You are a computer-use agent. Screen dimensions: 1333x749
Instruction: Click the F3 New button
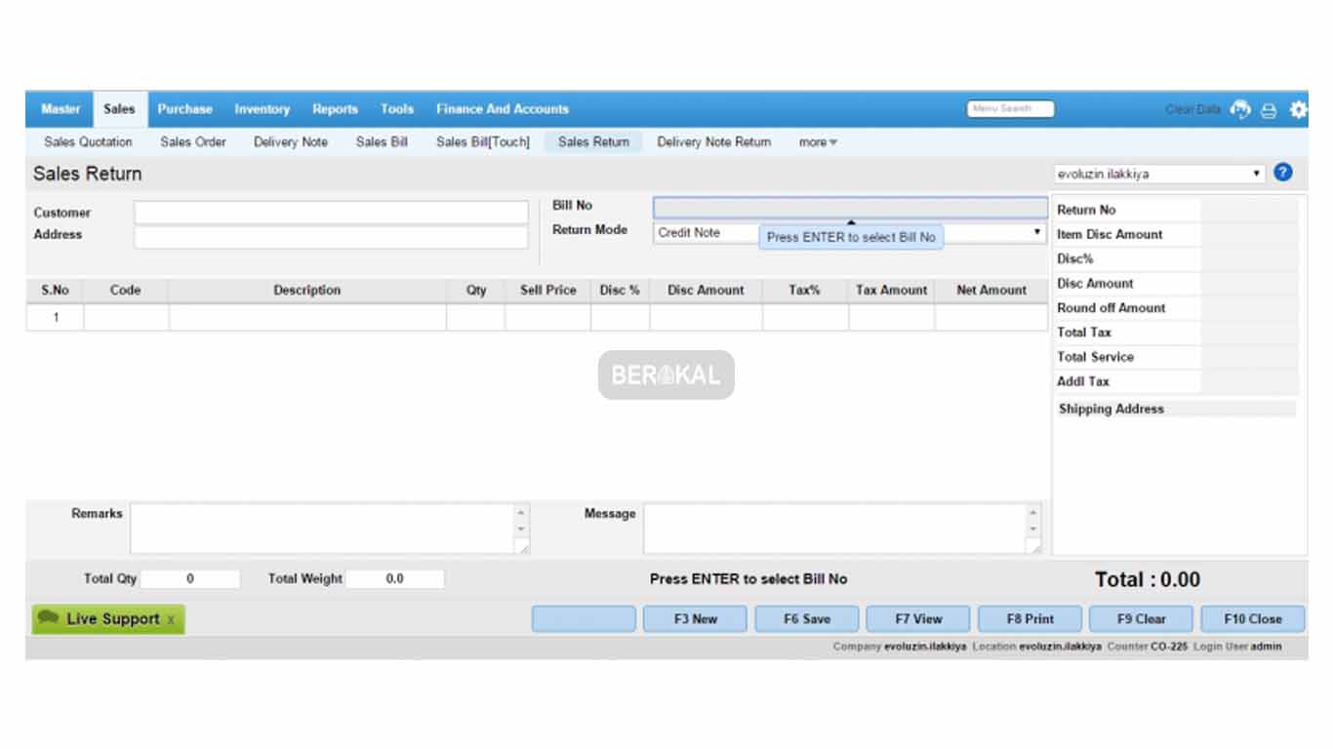(x=695, y=618)
